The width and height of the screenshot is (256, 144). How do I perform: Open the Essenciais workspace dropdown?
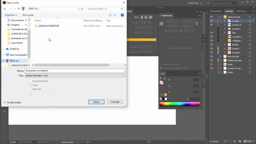point(195,3)
